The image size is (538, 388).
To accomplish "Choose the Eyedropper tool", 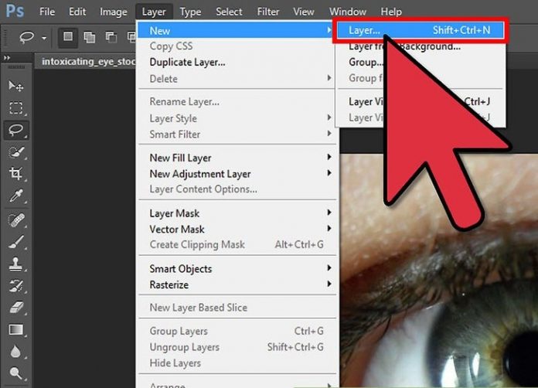I will (15, 196).
